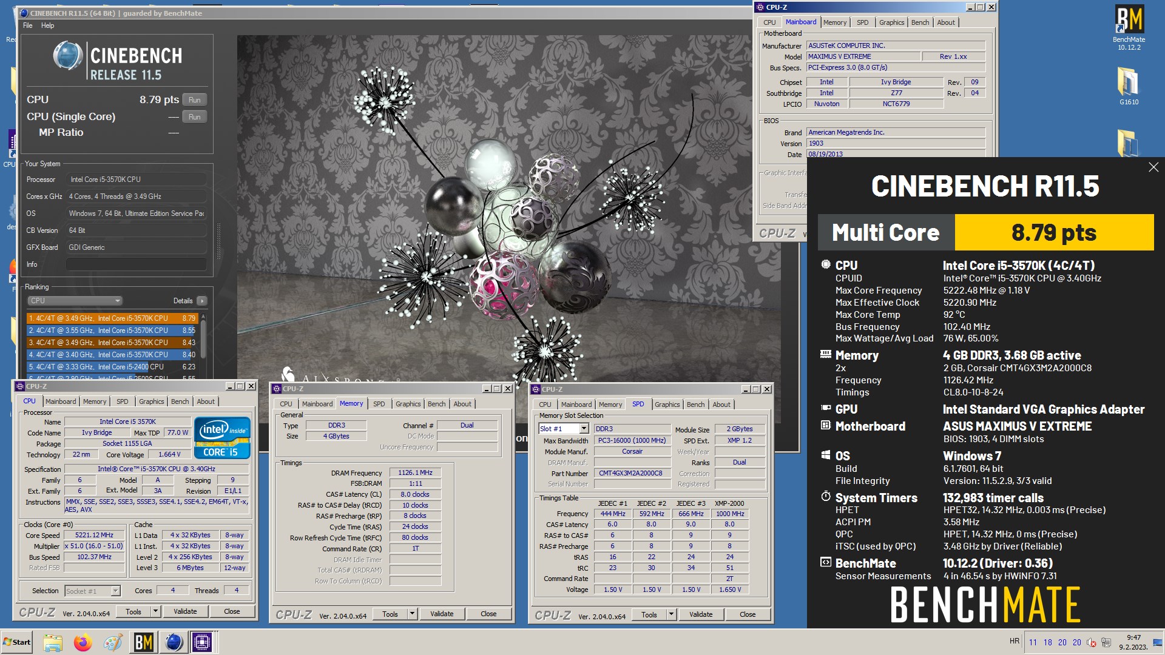Click the Intel Core i5 logo in CPU-Z

point(222,437)
